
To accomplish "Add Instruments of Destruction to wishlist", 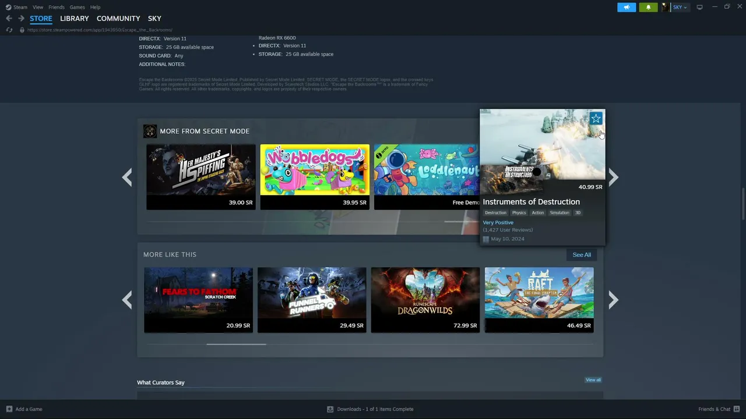I will 596,119.
